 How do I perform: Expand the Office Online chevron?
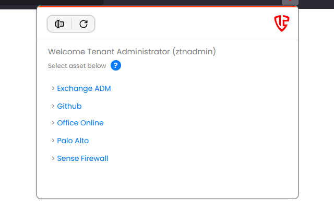(x=53, y=123)
